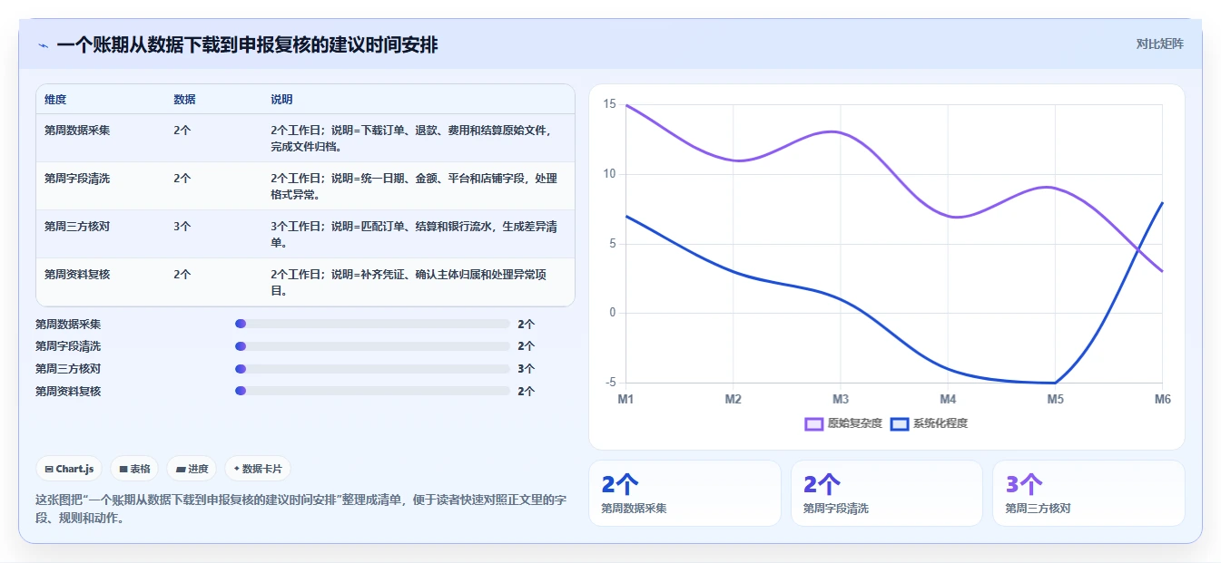
Task: Click the M3 axis label on chart
Action: point(841,399)
